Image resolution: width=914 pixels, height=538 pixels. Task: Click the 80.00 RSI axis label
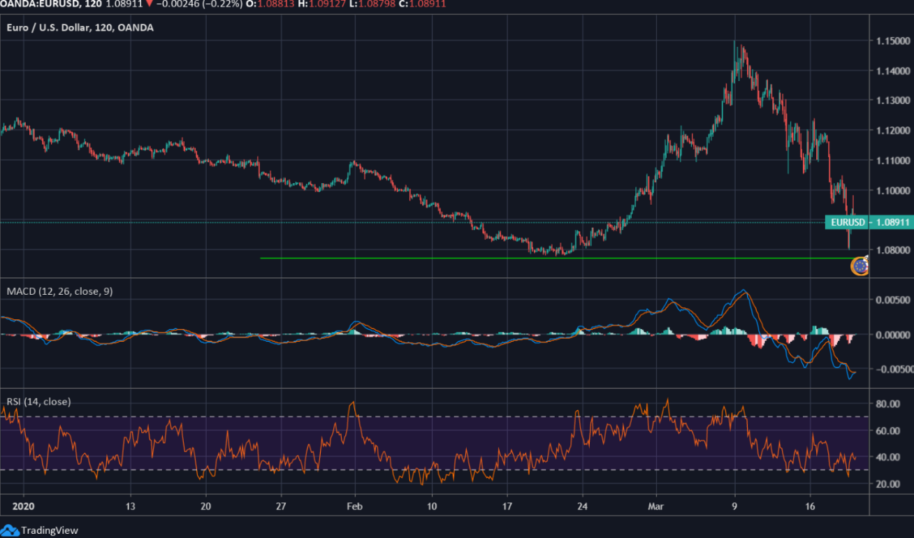tap(887, 404)
